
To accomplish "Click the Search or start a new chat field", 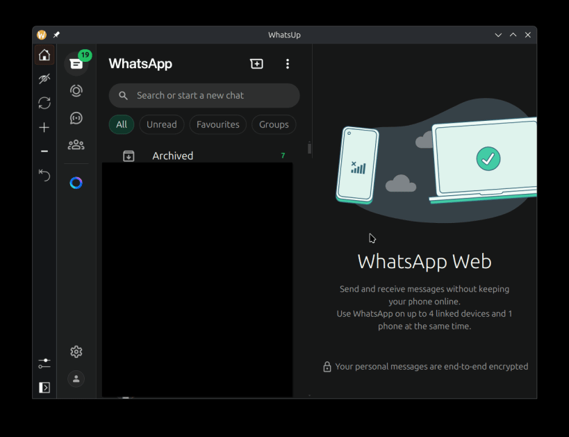I will click(204, 95).
